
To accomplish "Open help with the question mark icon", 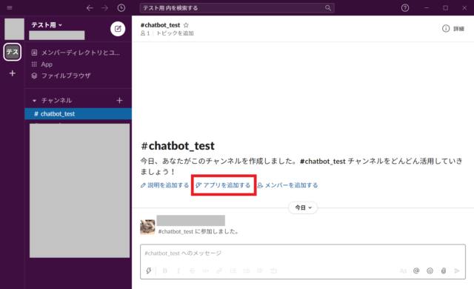I will click(x=405, y=8).
